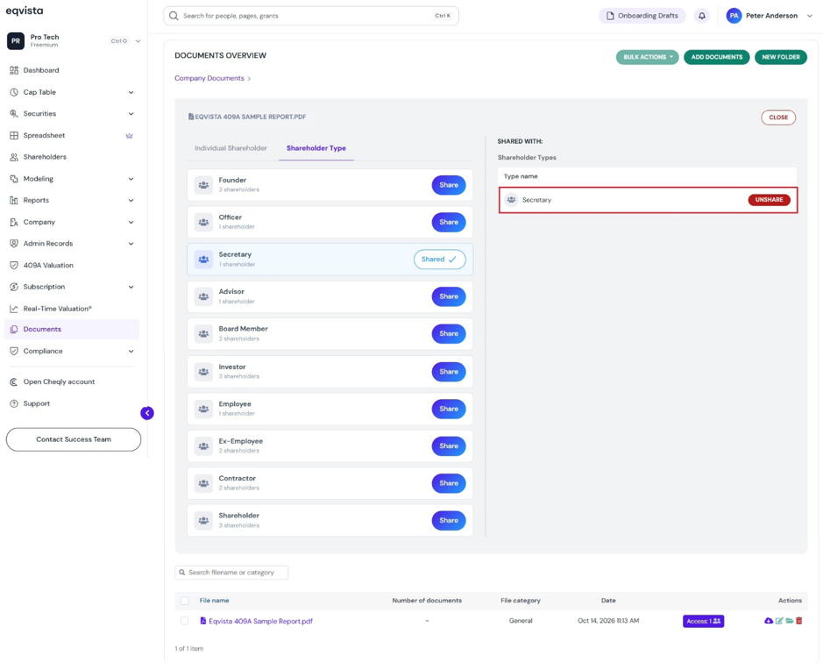
Task: Open Onboarding Drafts
Action: [x=642, y=16]
